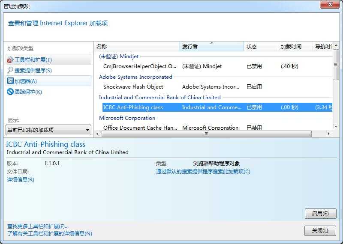Open 查找更多工具栏和扩展(F)... link
The height and width of the screenshot is (244, 343).
[x=38, y=226]
